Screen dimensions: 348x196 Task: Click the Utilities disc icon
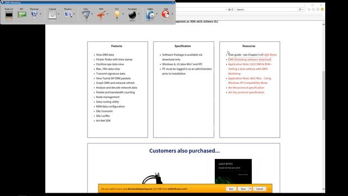click(150, 15)
